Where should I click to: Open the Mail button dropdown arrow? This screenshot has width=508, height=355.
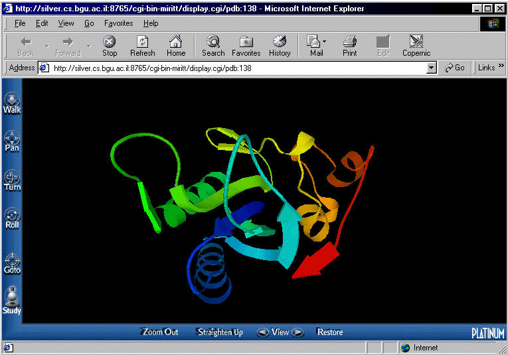pyautogui.click(x=325, y=42)
